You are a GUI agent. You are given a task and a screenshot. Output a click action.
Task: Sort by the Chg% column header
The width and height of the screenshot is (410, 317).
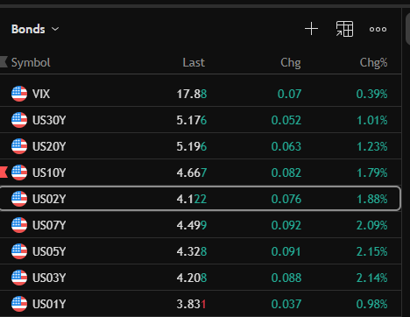(x=373, y=62)
